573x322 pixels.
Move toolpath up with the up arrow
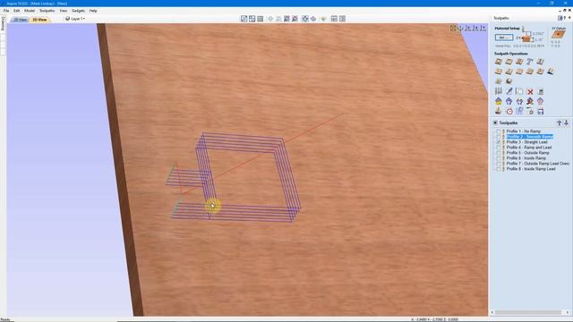pos(559,123)
